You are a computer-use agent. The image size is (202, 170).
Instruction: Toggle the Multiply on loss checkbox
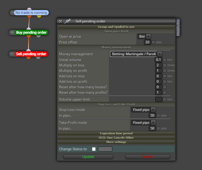(165, 65)
